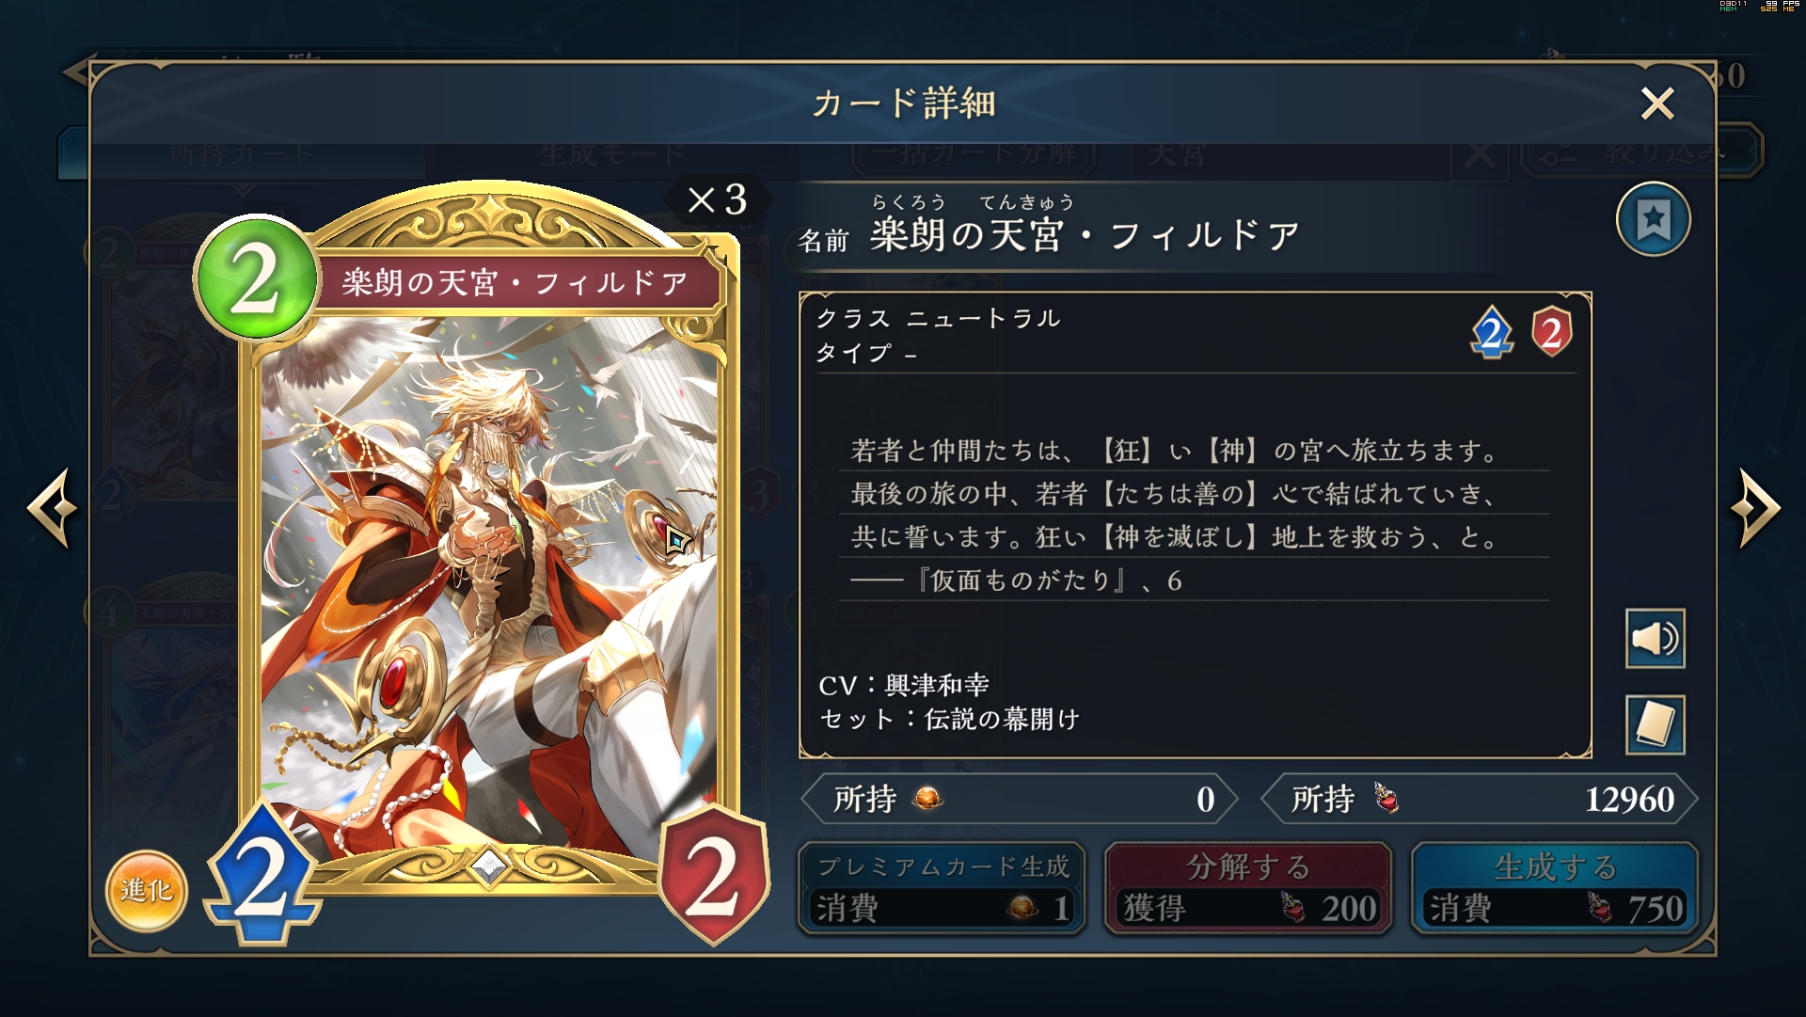1806x1017 pixels.
Task: Toggle the favorite bookmark star icon
Action: pos(1653,220)
